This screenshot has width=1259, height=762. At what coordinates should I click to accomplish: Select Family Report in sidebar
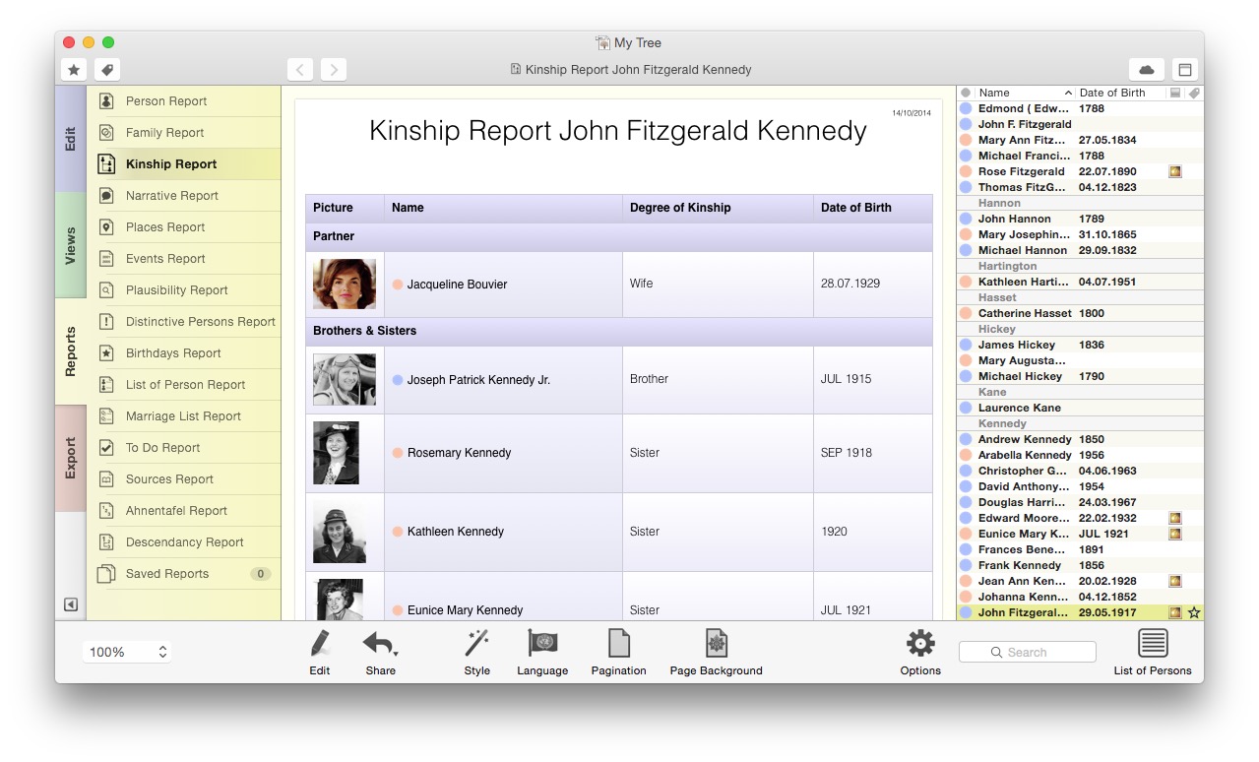coord(184,133)
